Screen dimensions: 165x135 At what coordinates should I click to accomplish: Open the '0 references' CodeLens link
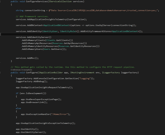pyautogui.click(x=16, y=70)
